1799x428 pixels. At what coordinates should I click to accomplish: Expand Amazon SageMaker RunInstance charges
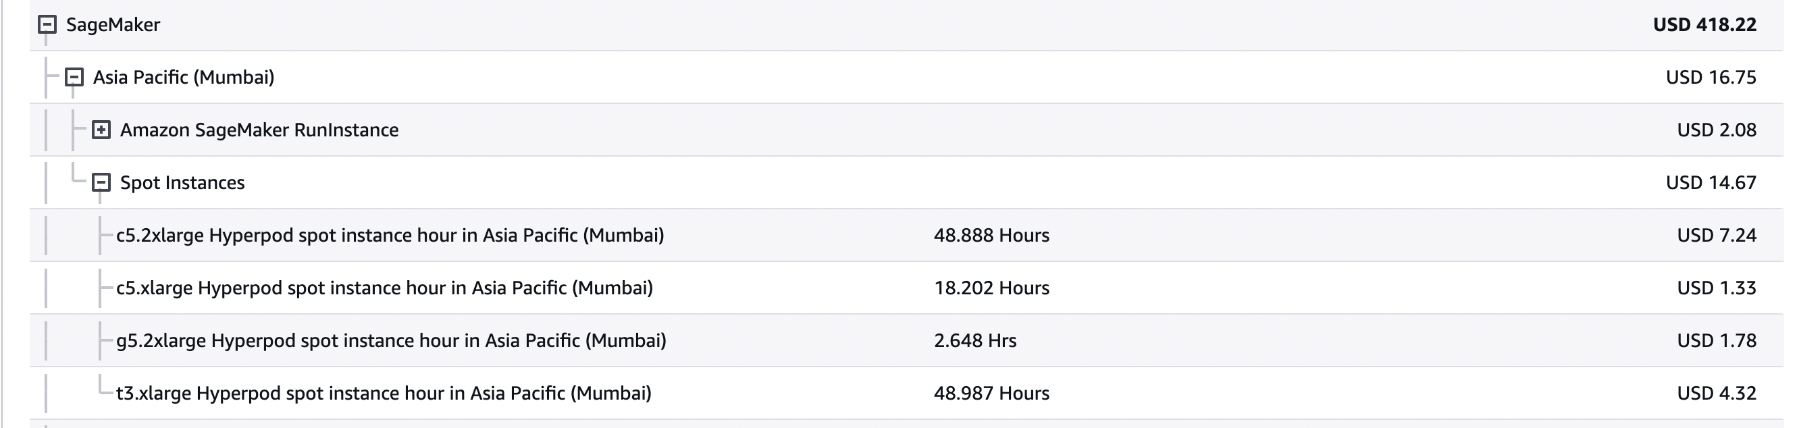[x=101, y=130]
